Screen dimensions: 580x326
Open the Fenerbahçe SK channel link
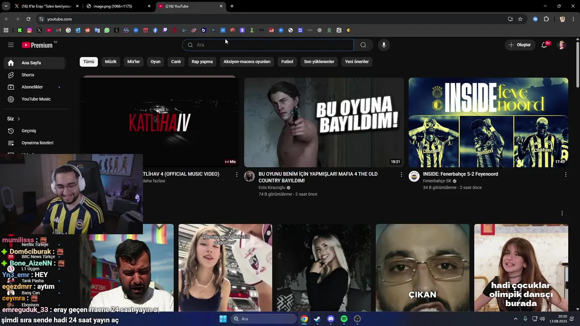437,181
